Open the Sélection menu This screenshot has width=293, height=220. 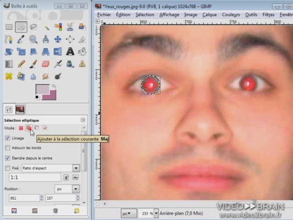(145, 15)
